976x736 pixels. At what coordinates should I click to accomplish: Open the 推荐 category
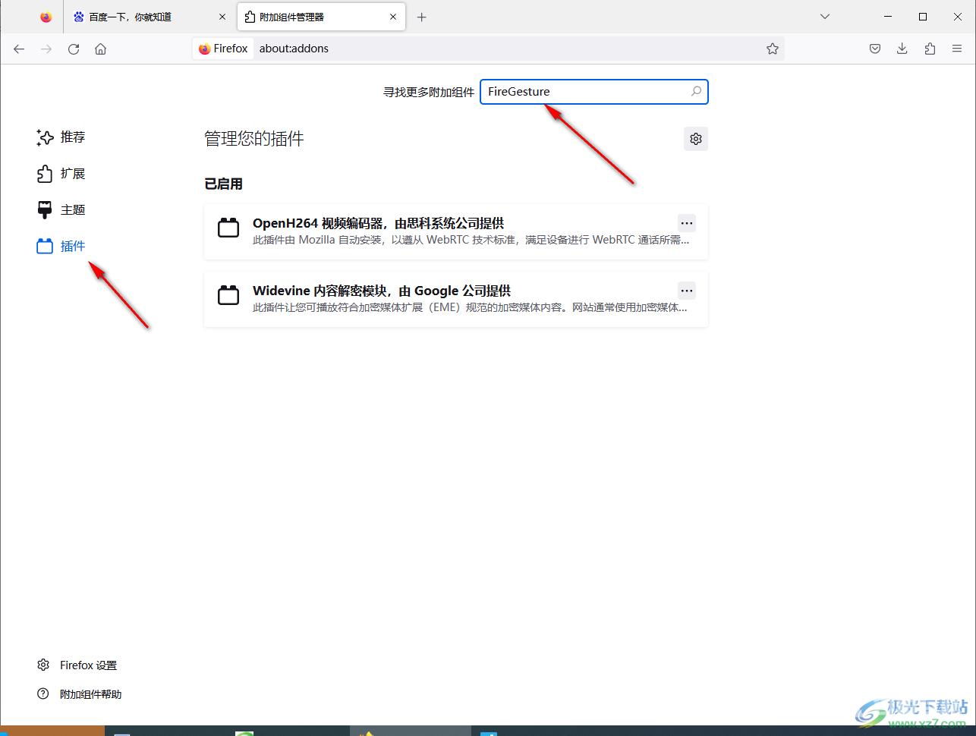(61, 137)
